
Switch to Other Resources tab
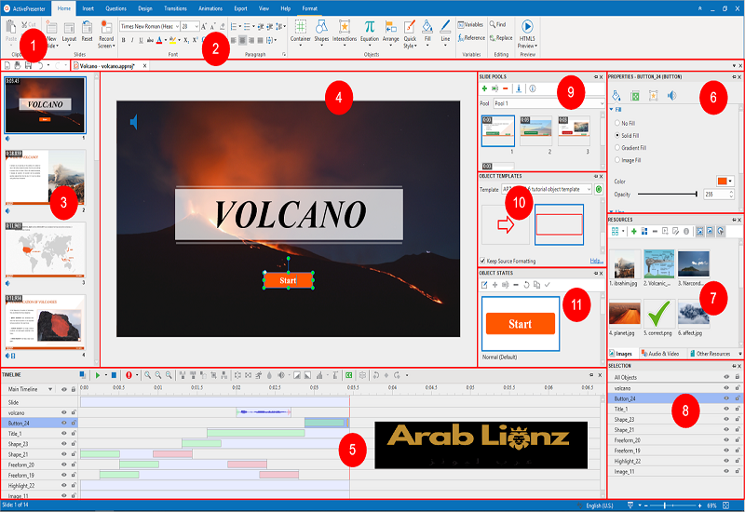[x=710, y=354]
